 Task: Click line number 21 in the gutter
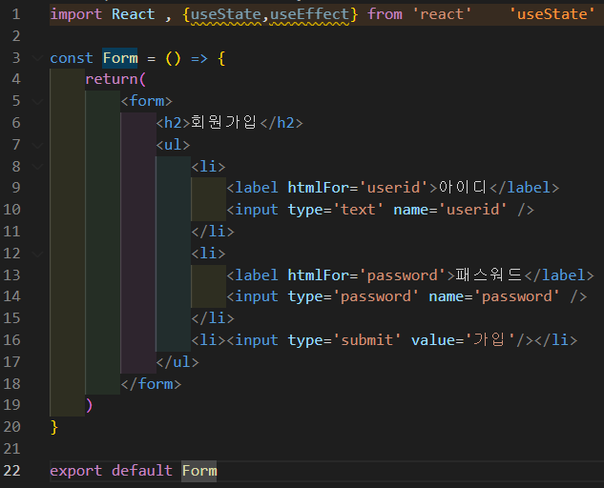tap(12, 449)
